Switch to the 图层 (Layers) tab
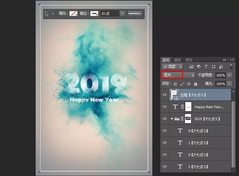The height and width of the screenshot is (176, 239). (x=166, y=60)
